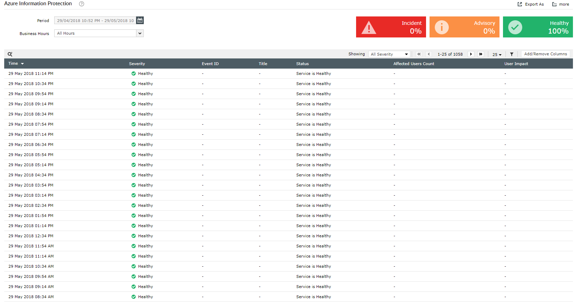Select the 29 May 2018 01:54 PM row
574x302 pixels.
point(289,216)
